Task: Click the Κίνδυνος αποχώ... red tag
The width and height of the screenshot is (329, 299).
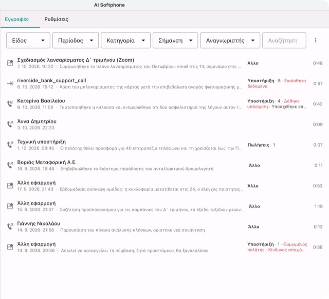Action: pos(286,250)
